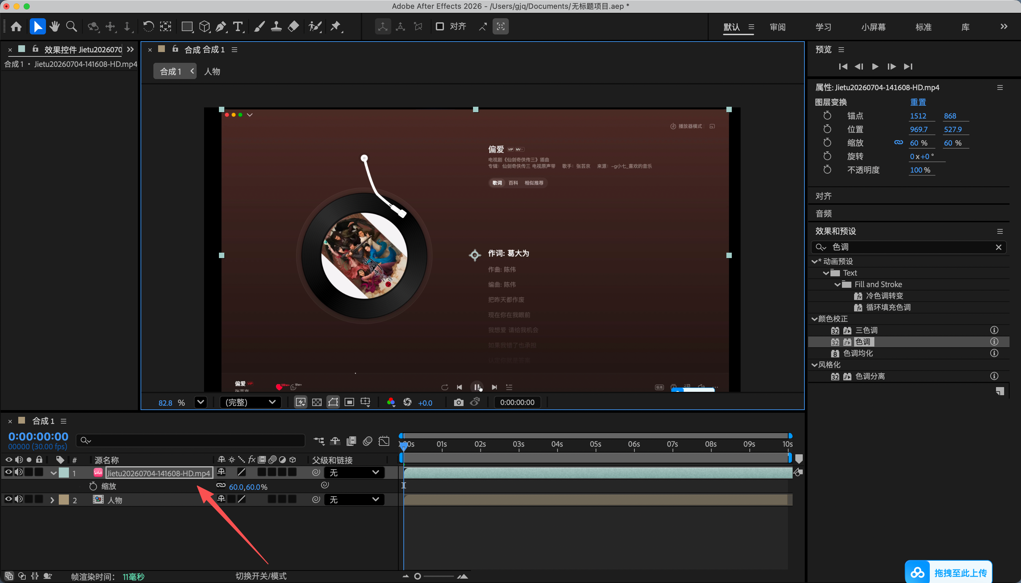The height and width of the screenshot is (583, 1021).
Task: Select the Pen tool in toolbar
Action: (x=221, y=27)
